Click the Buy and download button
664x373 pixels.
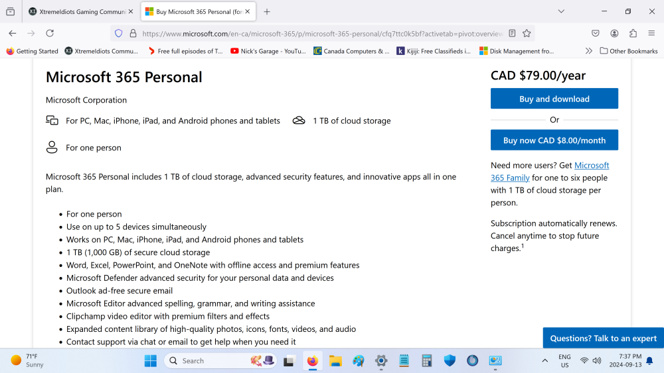(x=554, y=99)
